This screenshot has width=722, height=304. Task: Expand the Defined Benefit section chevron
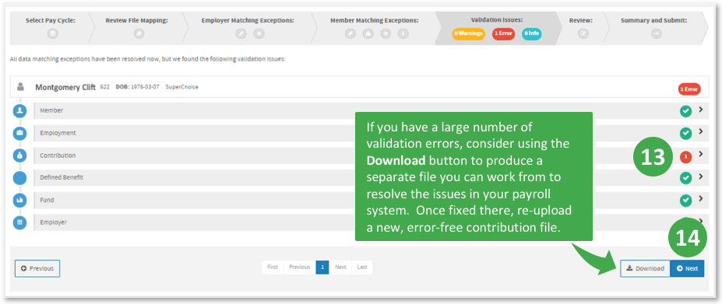click(700, 176)
